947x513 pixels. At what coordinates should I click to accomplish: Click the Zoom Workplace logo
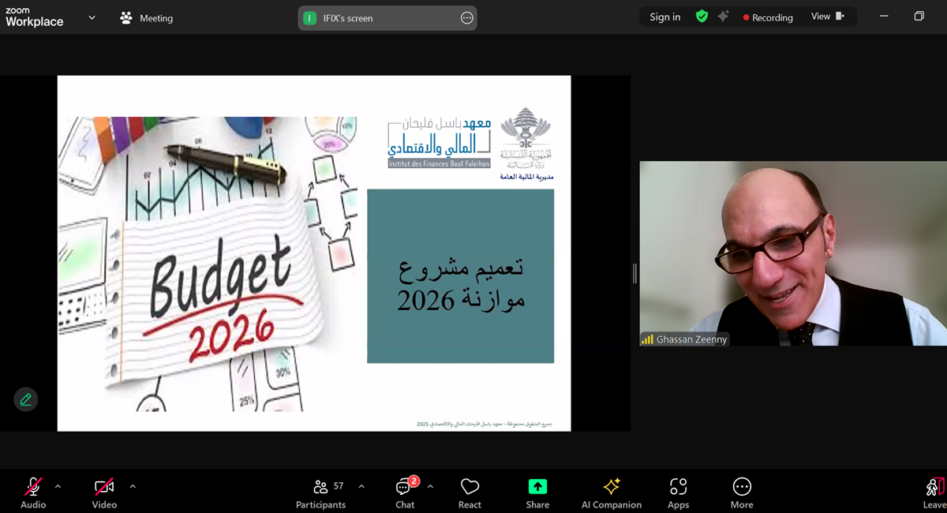[34, 17]
